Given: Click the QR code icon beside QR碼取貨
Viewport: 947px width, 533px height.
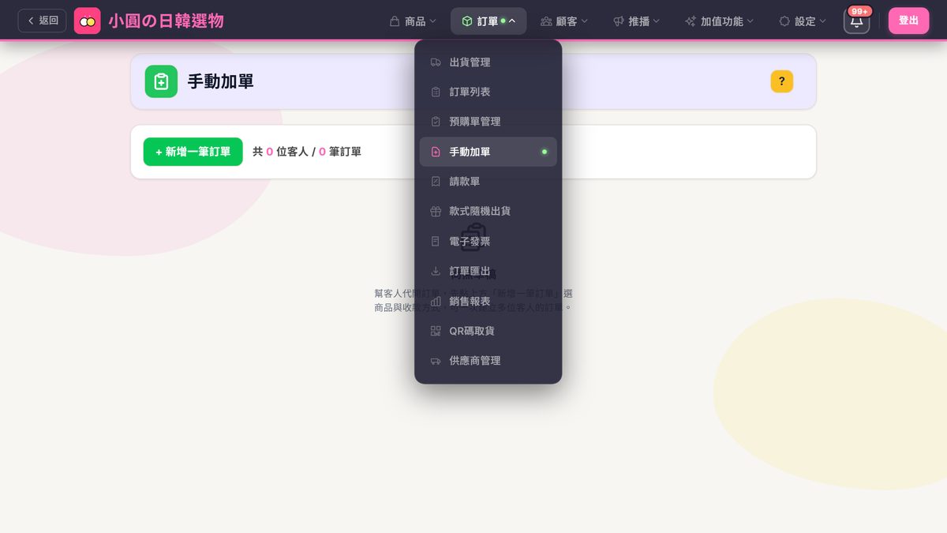Looking at the screenshot, I should [436, 331].
